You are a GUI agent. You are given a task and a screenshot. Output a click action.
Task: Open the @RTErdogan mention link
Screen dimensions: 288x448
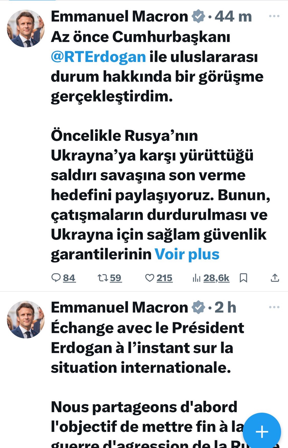click(x=98, y=57)
